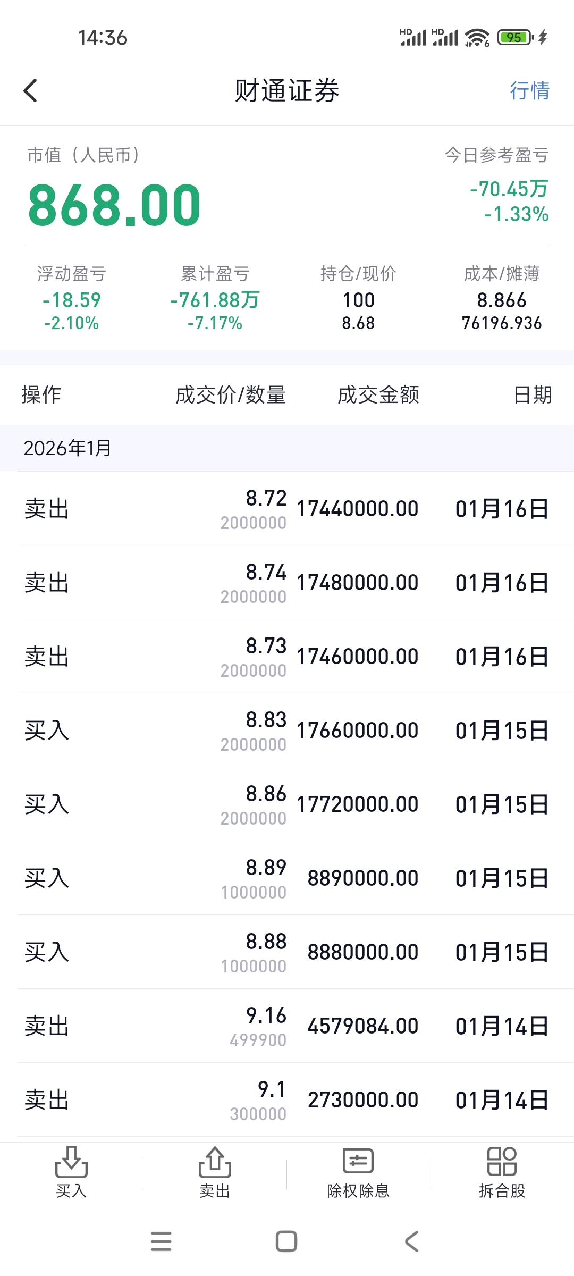
Task: Tap the Android recent apps menu icon
Action: tap(161, 1241)
